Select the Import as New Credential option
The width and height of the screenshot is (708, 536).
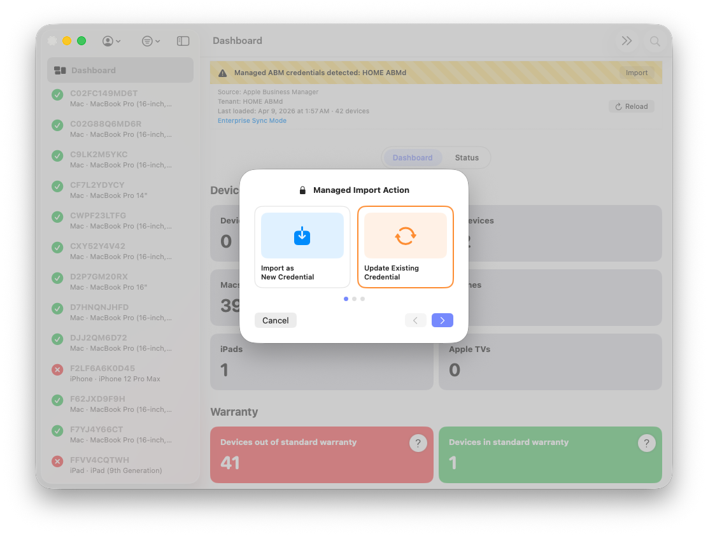pos(302,247)
